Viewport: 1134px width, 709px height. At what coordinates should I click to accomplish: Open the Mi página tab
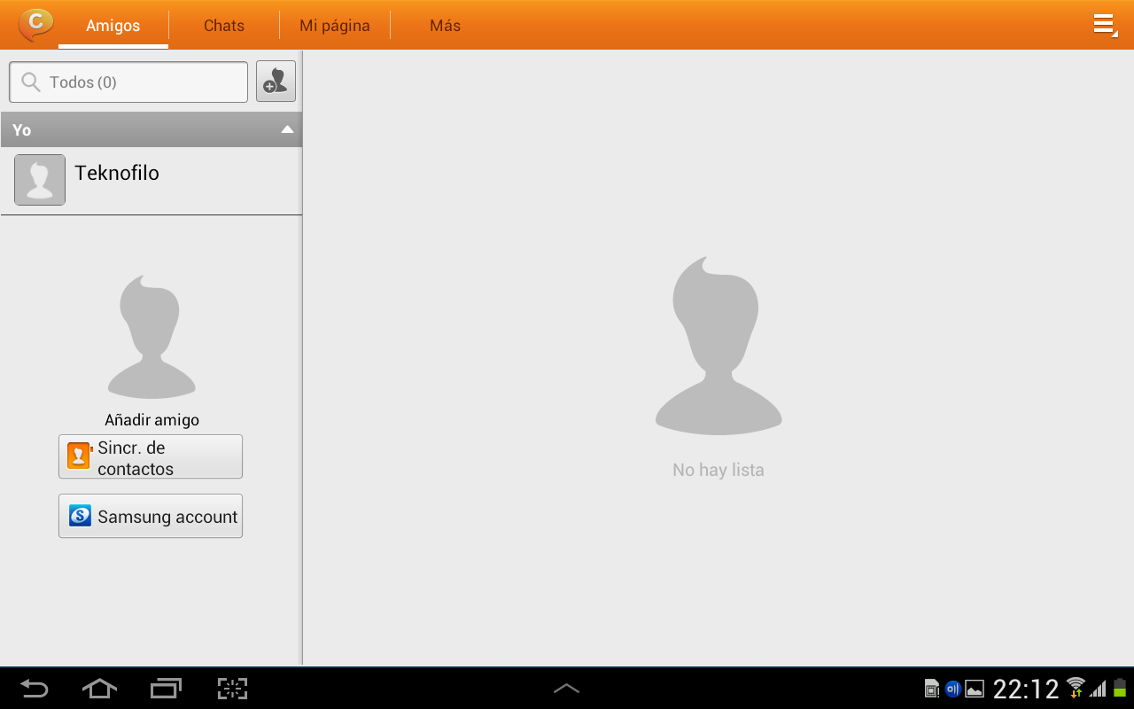(x=334, y=26)
